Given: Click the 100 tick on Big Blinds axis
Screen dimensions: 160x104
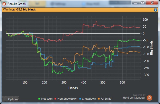Looking at the screenshot, I should click(x=145, y=20).
